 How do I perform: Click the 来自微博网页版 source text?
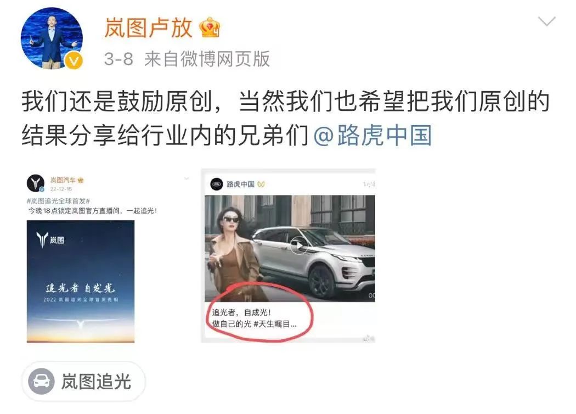(x=207, y=59)
